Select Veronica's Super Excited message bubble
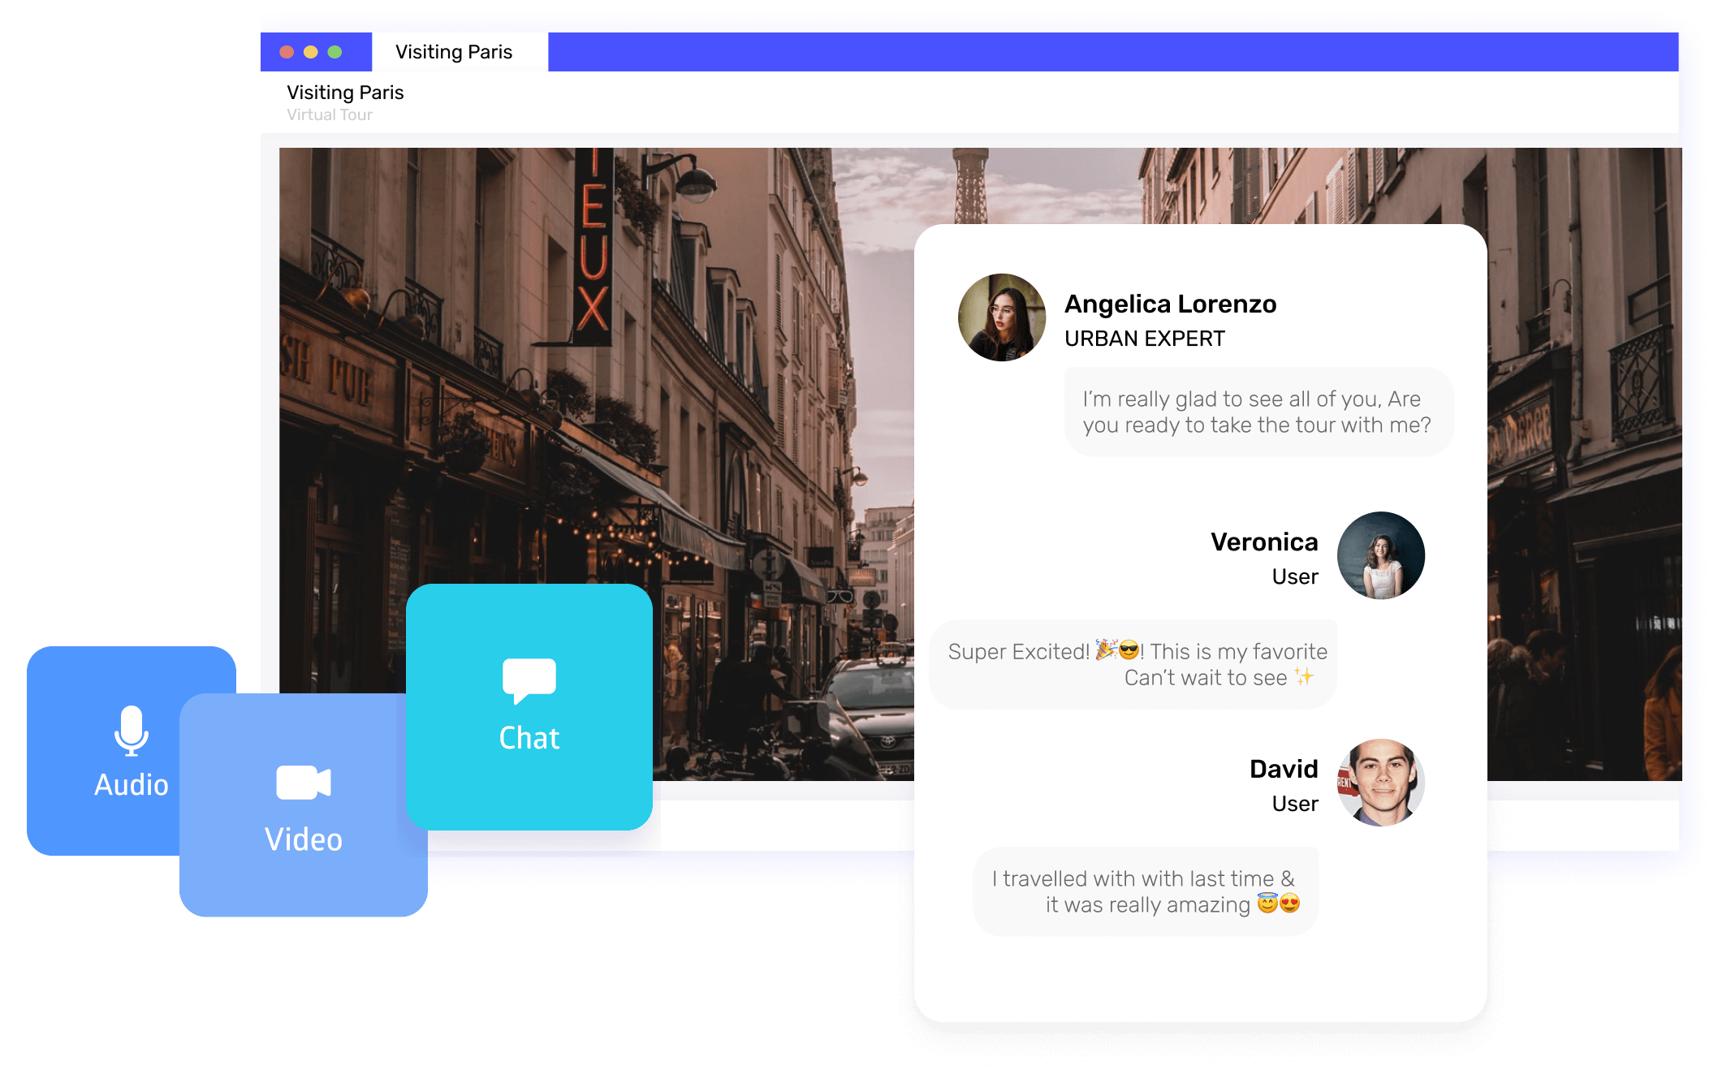Image resolution: width=1718 pixels, height=1066 pixels. point(1133,664)
